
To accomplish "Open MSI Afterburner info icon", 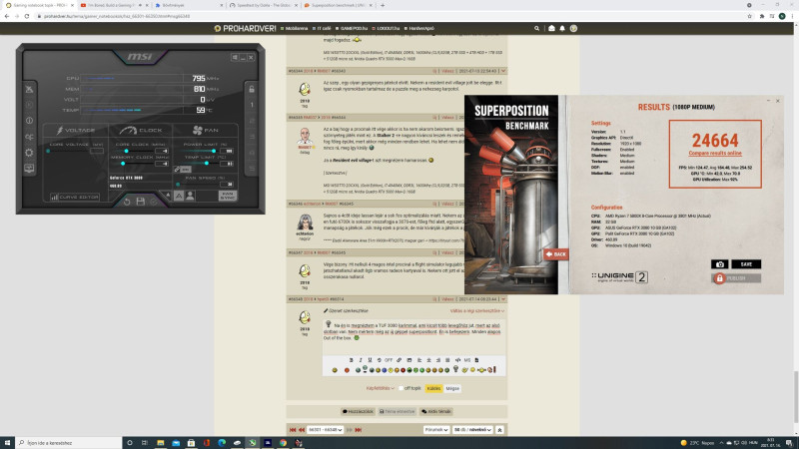I will click(29, 121).
